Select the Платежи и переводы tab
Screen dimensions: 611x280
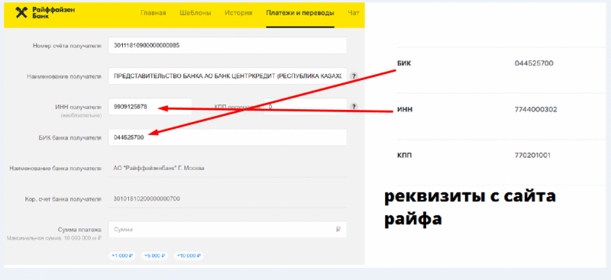[300, 13]
